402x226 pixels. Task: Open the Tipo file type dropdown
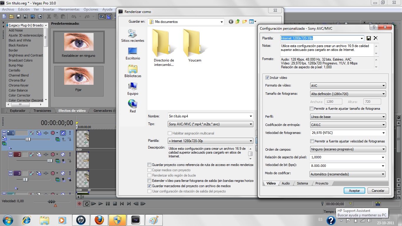(210, 124)
